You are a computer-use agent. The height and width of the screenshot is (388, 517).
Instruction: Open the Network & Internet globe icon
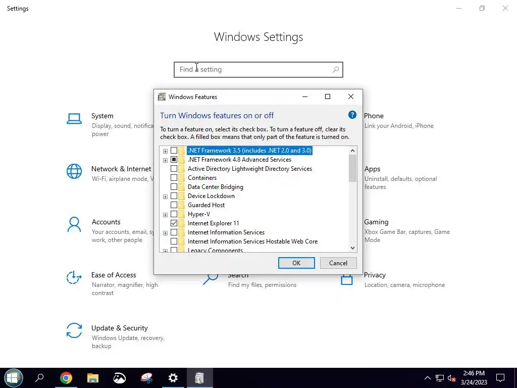click(x=74, y=171)
